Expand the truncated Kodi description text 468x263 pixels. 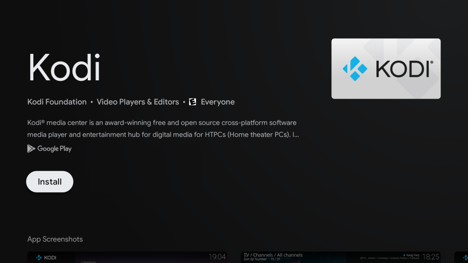163,128
